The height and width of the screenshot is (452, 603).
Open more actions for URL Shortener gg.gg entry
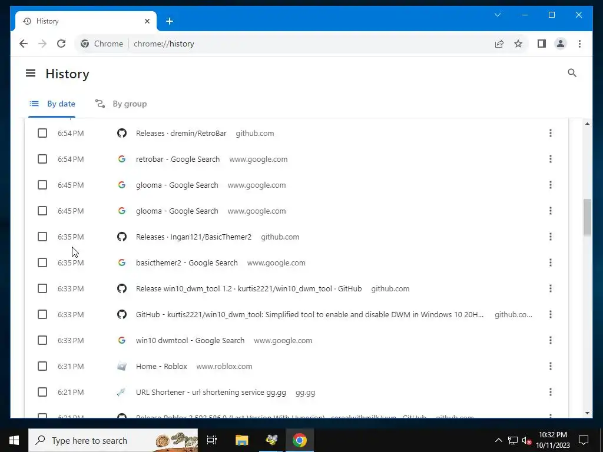click(551, 392)
